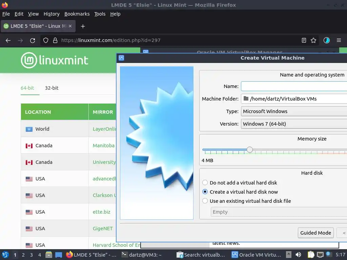347x260 pixels.
Task: Click the upward arrow tray icon
Action: click(x=288, y=255)
